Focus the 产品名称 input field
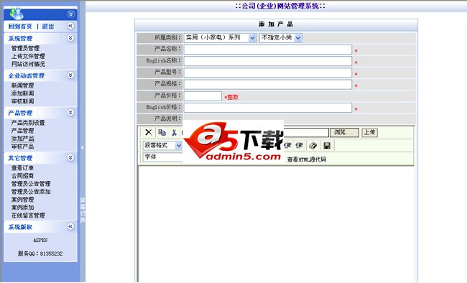 pos(268,50)
